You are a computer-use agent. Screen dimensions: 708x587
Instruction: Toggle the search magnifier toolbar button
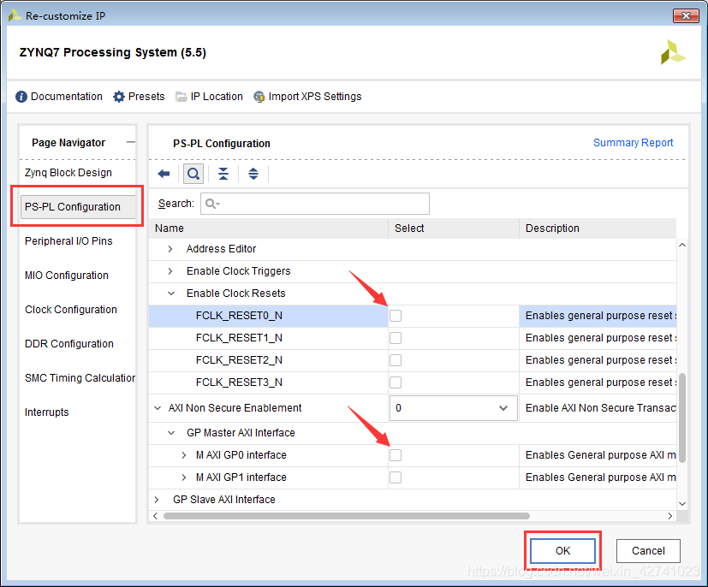tap(193, 174)
